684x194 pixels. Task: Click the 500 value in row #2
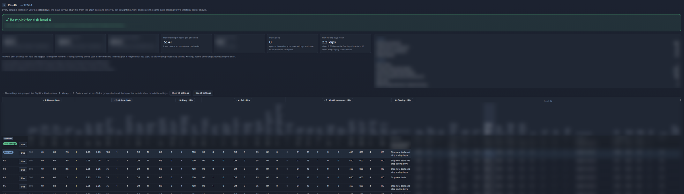coord(31,161)
